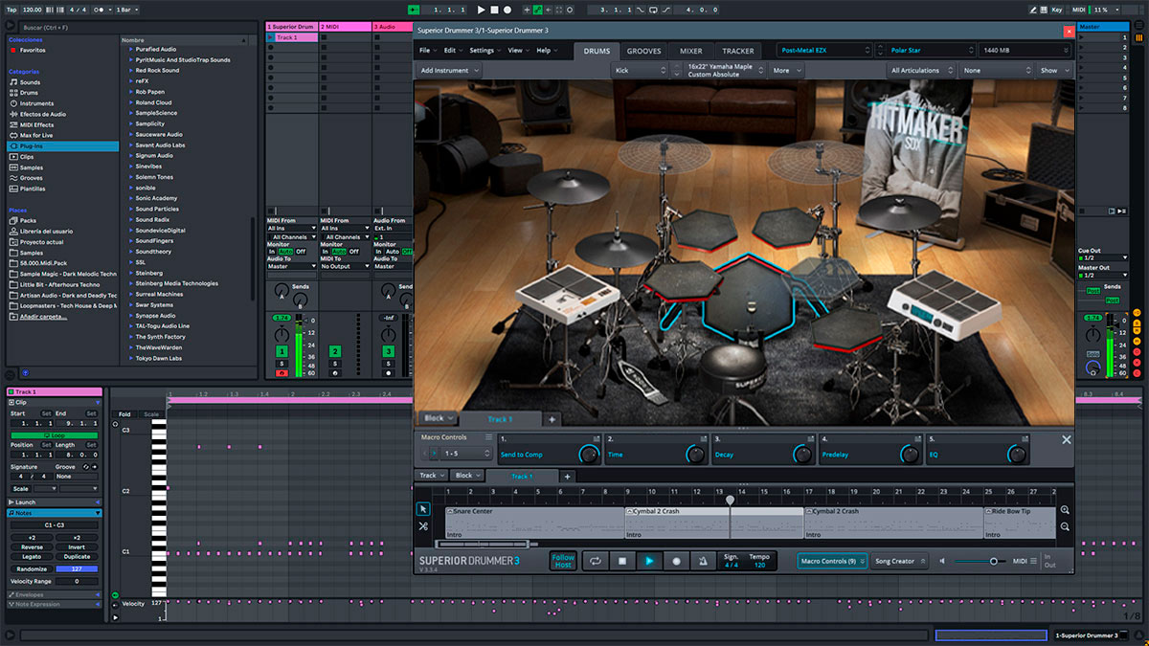Image resolution: width=1149 pixels, height=646 pixels.
Task: Open the Kick instrument selector dropdown
Action: (640, 70)
